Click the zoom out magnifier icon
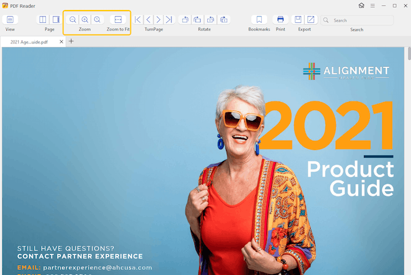The image size is (411, 275). point(73,19)
